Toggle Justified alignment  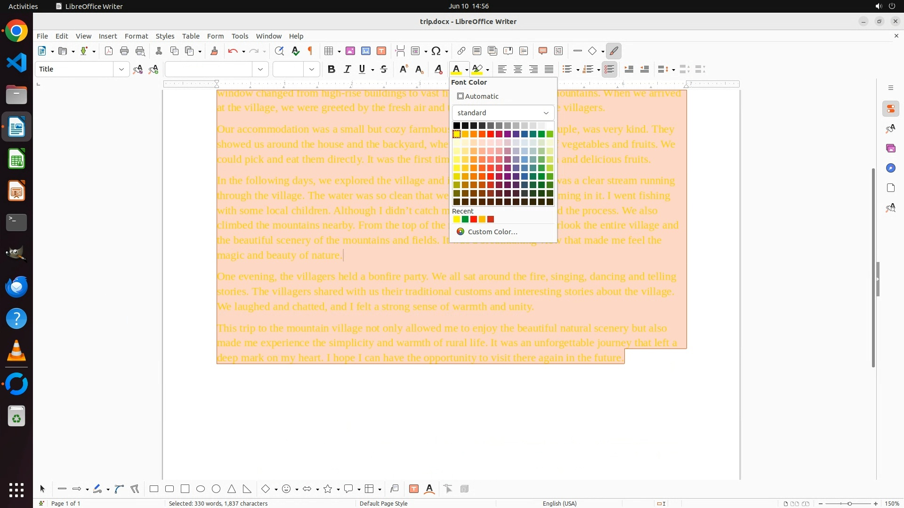(x=549, y=69)
